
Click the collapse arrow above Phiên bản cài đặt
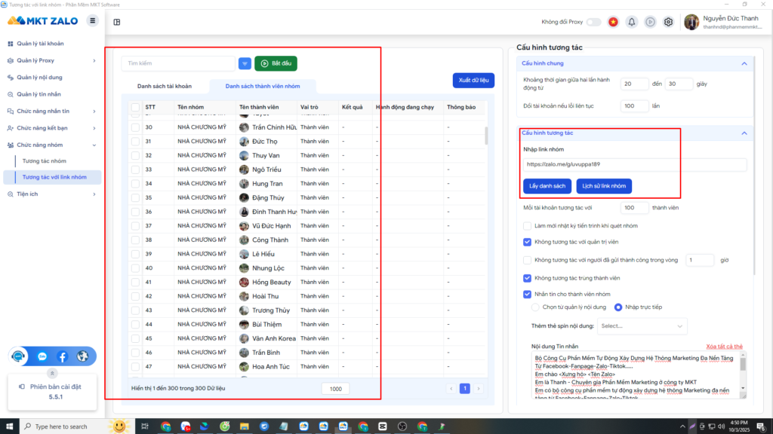tap(52, 373)
